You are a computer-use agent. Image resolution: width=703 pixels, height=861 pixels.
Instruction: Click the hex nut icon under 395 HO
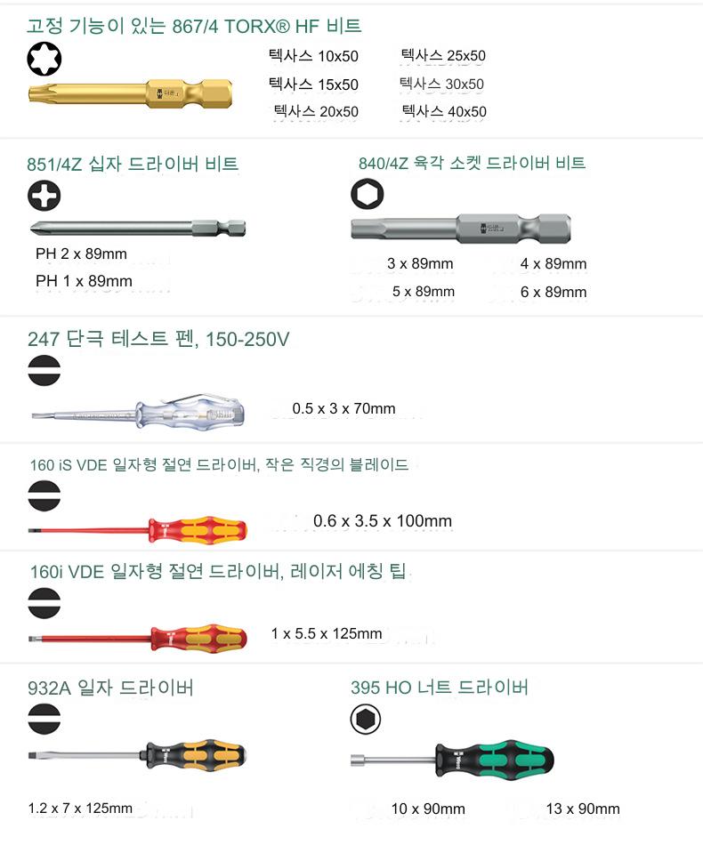click(x=366, y=719)
